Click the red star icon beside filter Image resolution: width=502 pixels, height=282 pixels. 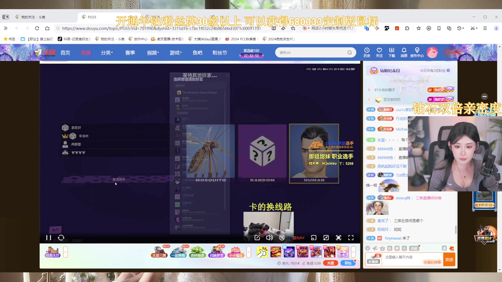click(x=452, y=248)
